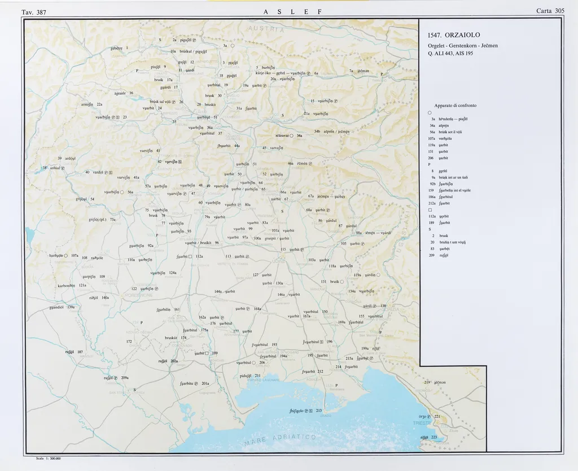Click the square marker beside point 189
The width and height of the screenshot is (578, 471).
click(x=207, y=353)
